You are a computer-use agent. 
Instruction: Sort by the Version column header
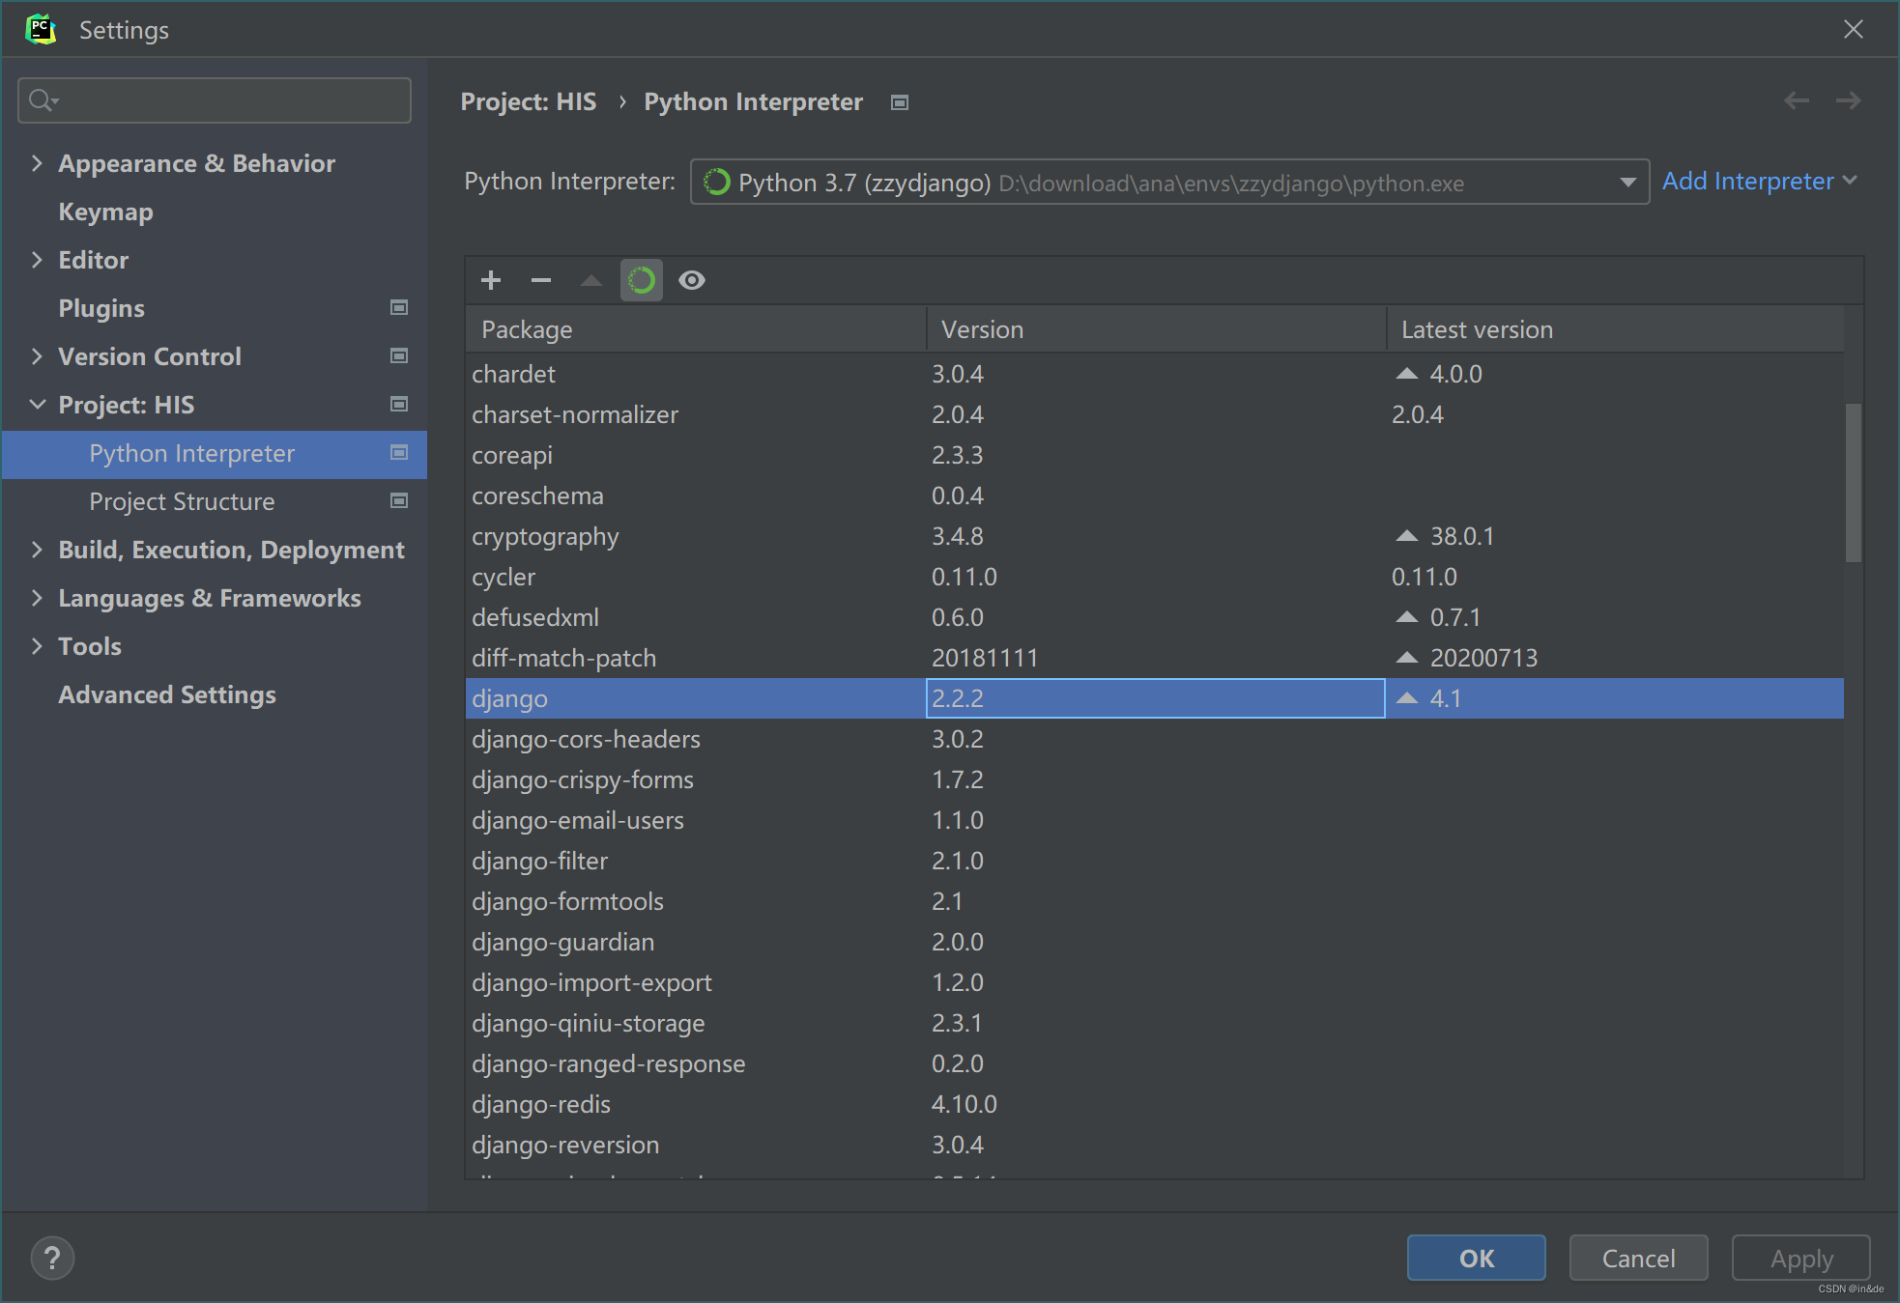pos(1157,329)
